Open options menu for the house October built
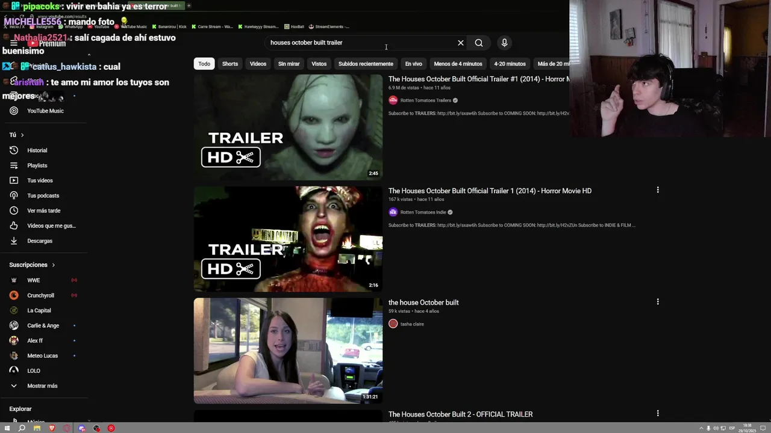Screen dimensions: 771x433 pyautogui.click(x=658, y=302)
